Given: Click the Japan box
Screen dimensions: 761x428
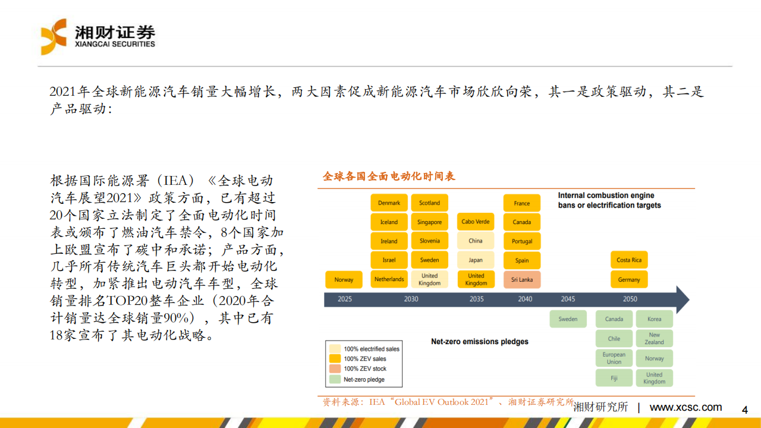Looking at the screenshot, I should [476, 260].
